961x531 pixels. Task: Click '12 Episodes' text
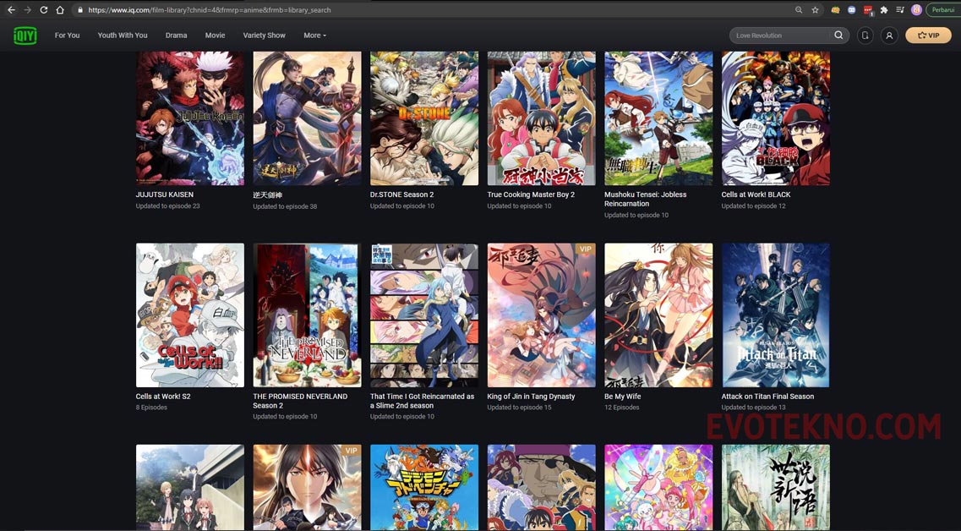click(621, 408)
